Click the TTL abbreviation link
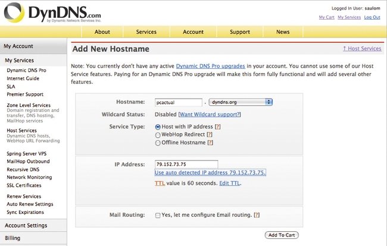 coord(160,183)
